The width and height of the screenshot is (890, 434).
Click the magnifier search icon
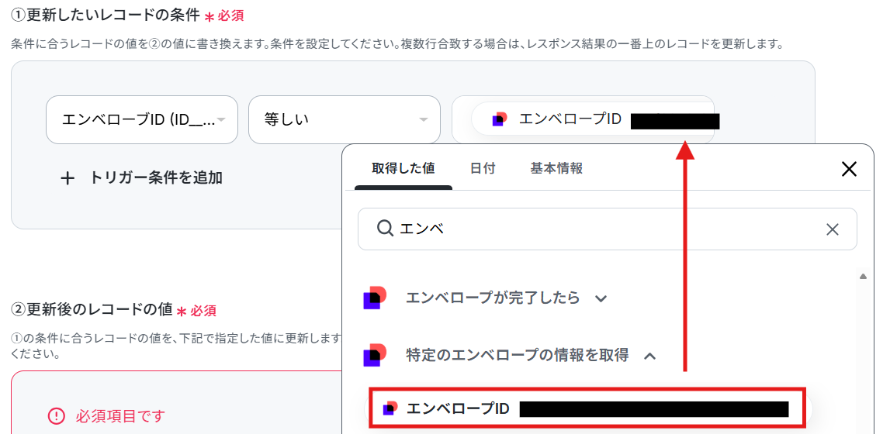pyautogui.click(x=386, y=229)
